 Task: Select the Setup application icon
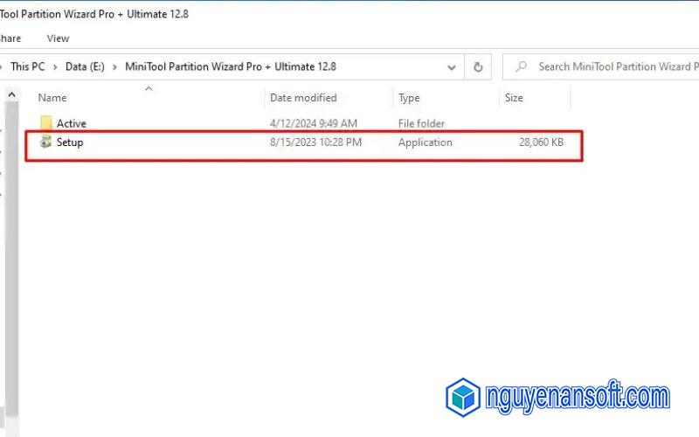(45, 142)
